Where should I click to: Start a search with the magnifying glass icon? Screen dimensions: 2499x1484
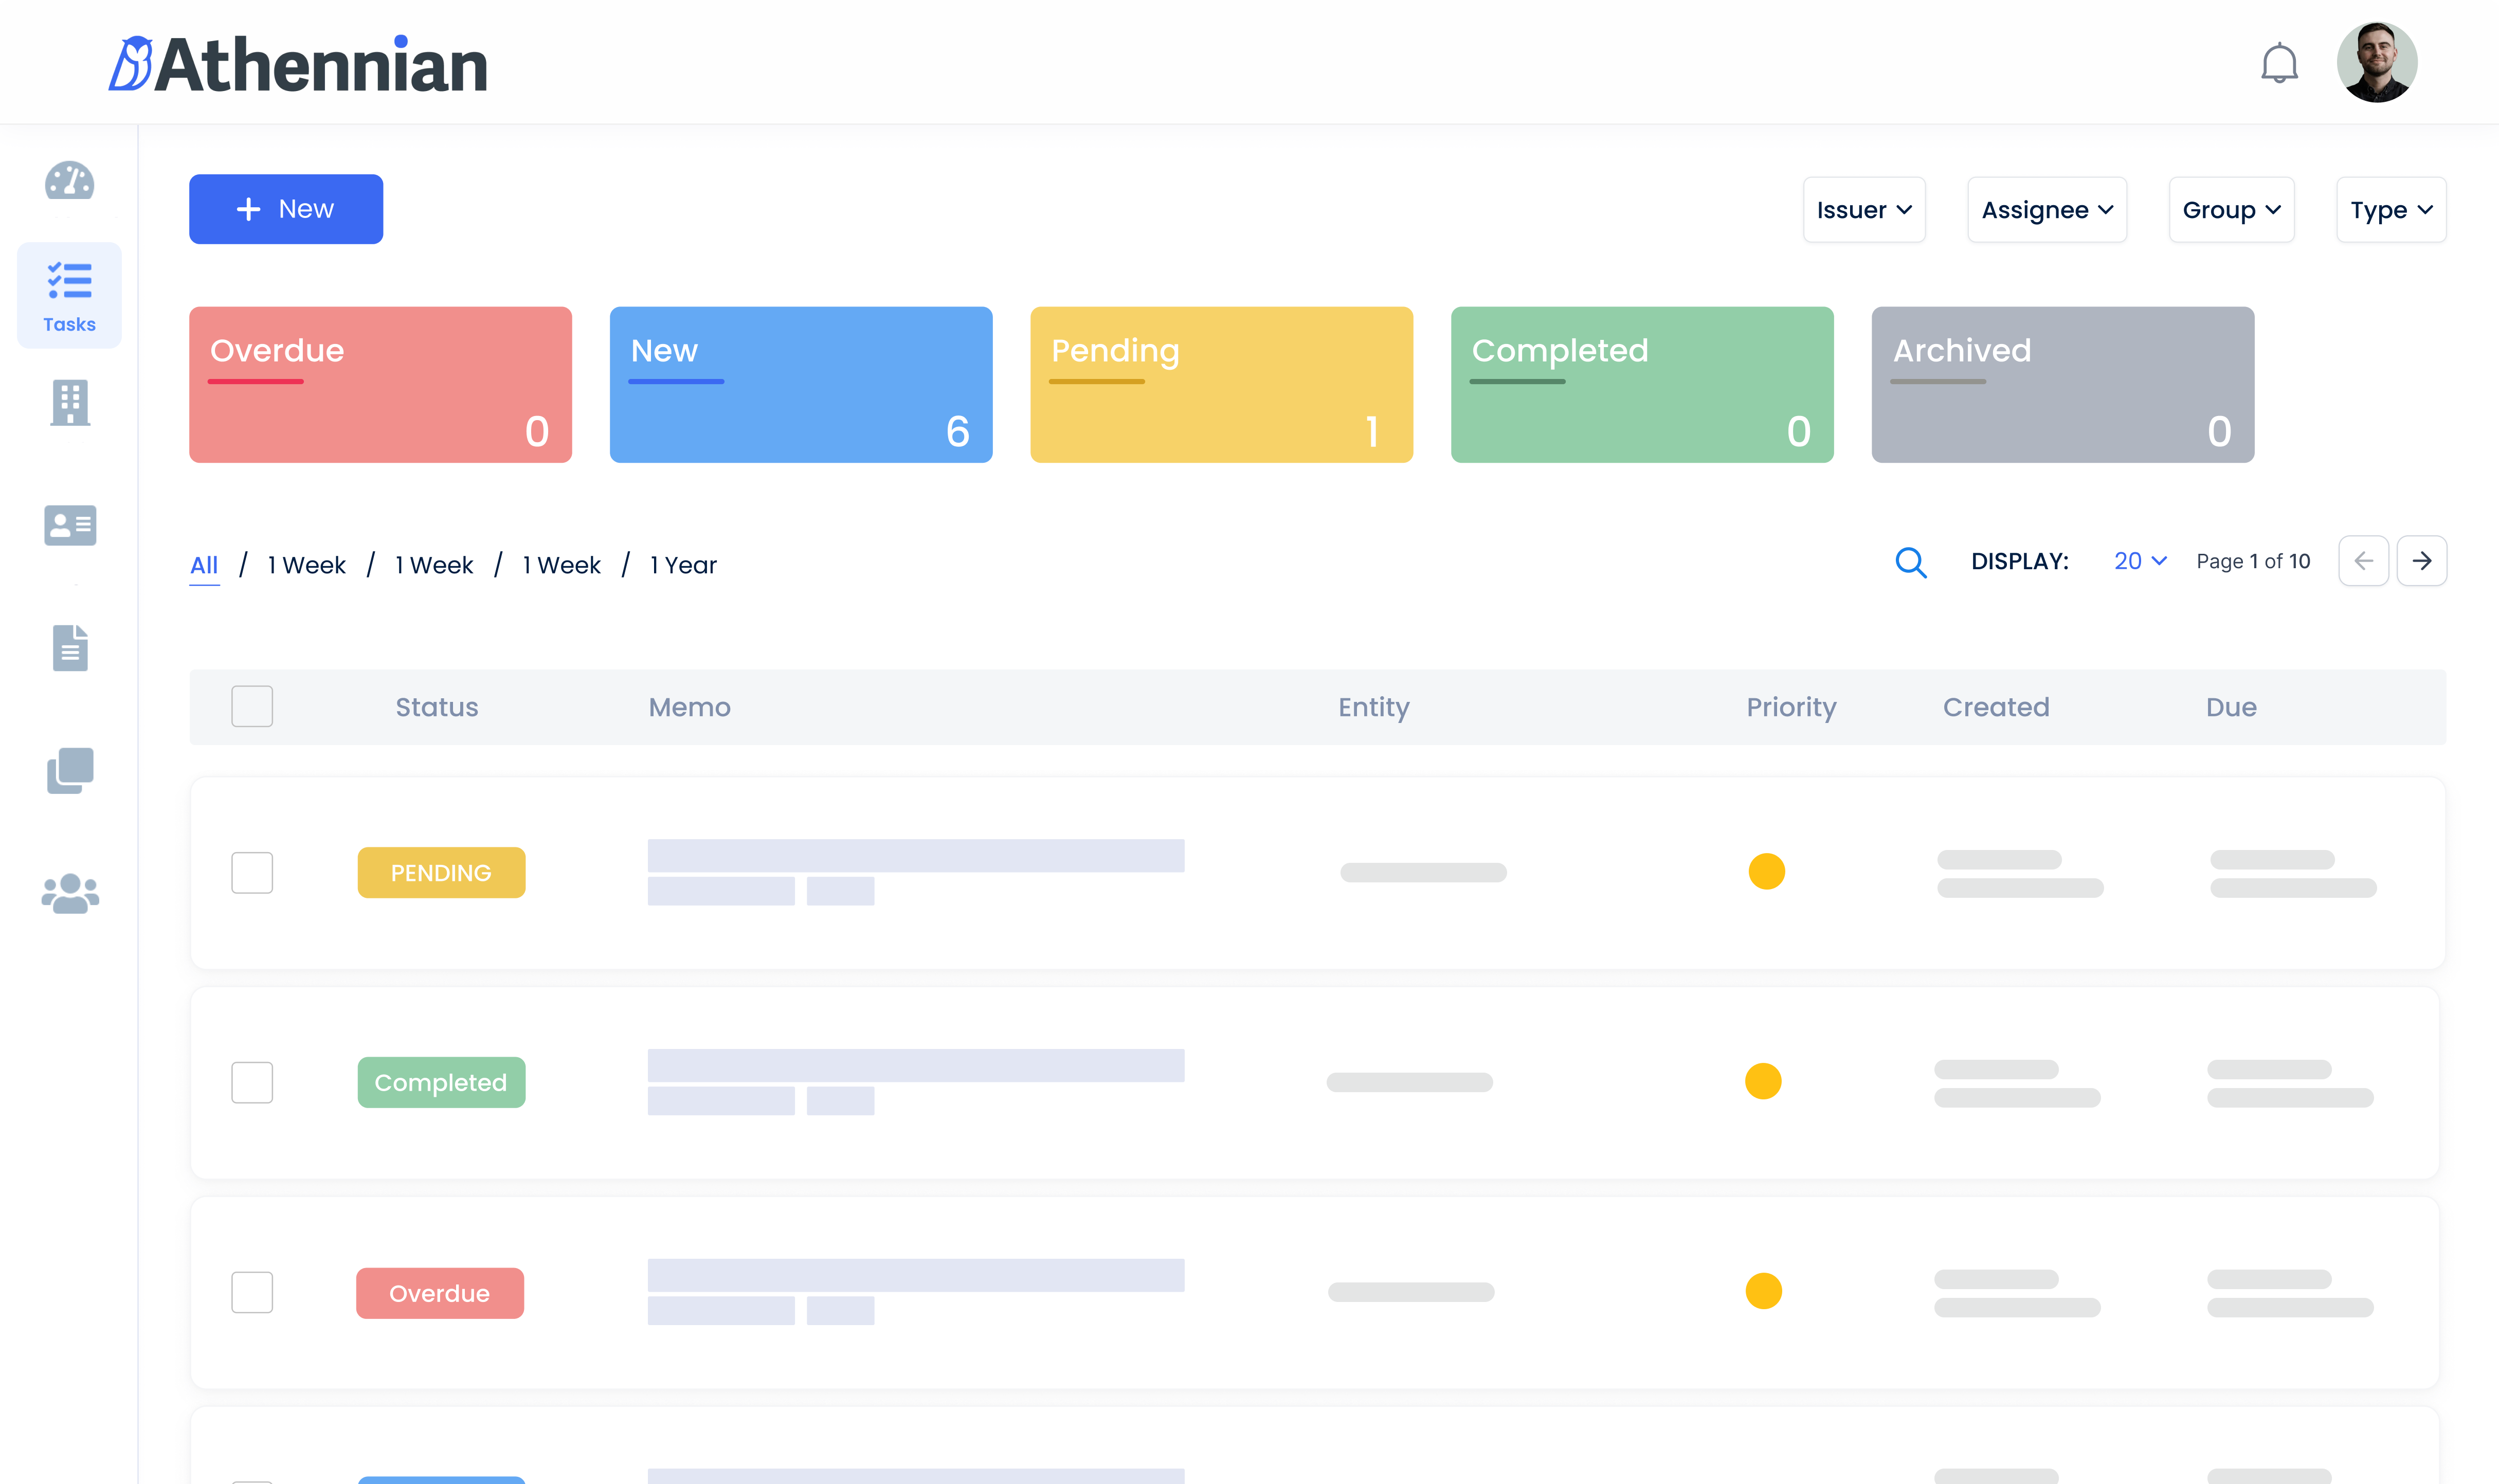(x=1911, y=562)
